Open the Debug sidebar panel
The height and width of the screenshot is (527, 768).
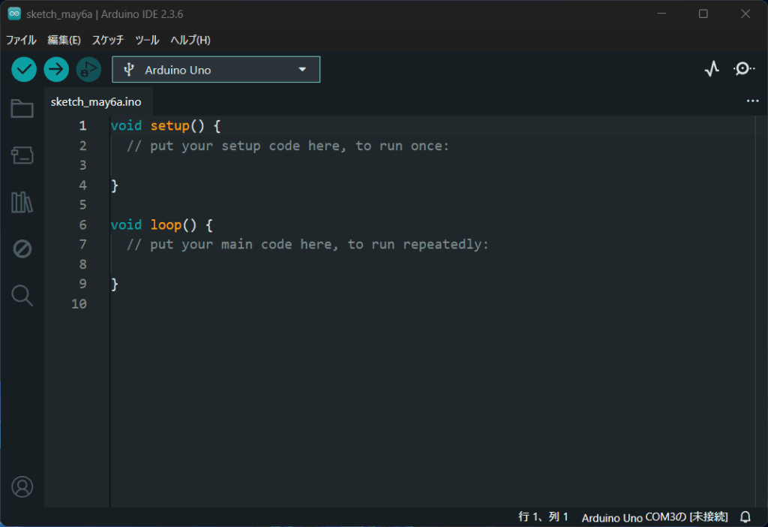tap(22, 248)
